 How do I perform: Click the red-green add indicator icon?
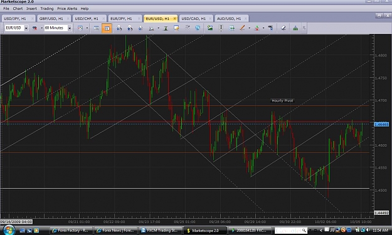[x=257, y=28]
